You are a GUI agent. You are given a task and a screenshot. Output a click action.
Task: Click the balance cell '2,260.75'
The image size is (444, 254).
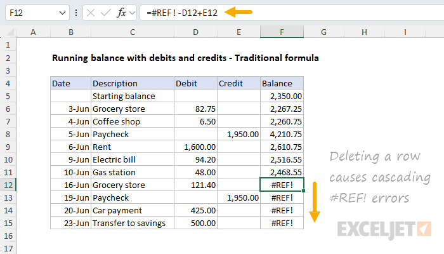tap(282, 122)
